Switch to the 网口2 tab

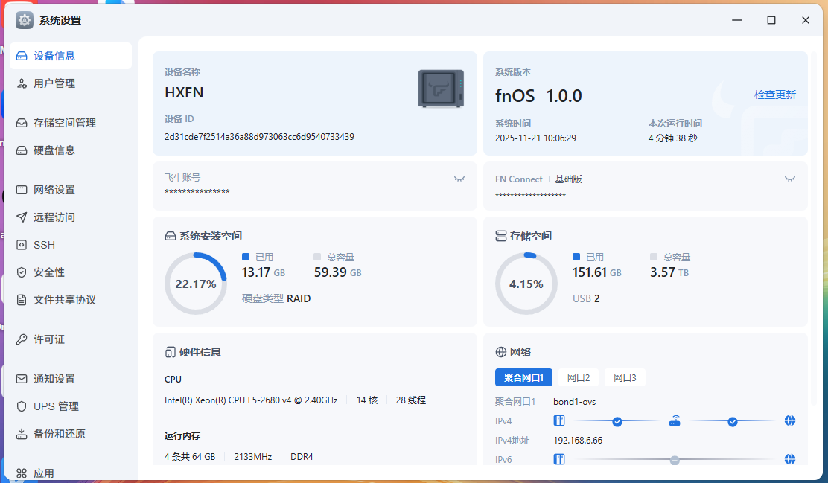coord(579,377)
